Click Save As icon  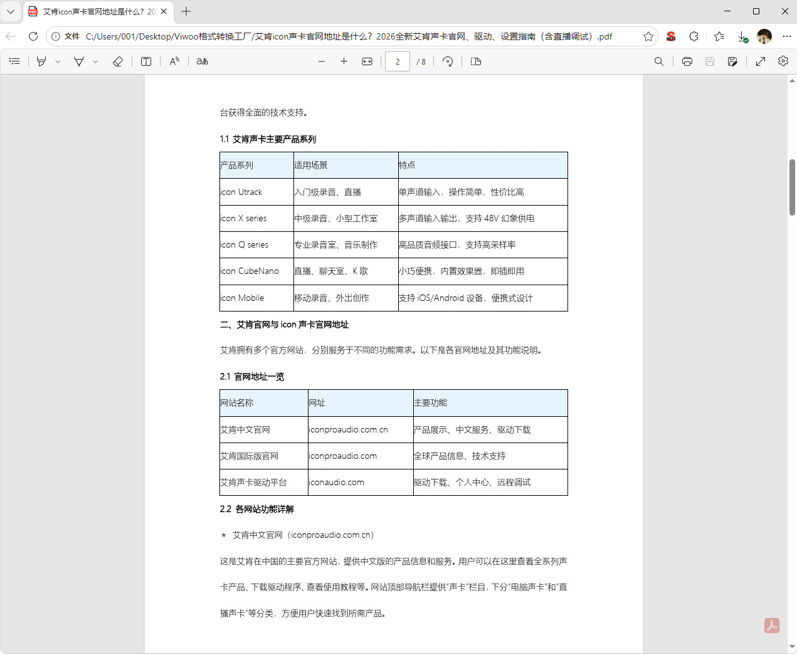[732, 61]
